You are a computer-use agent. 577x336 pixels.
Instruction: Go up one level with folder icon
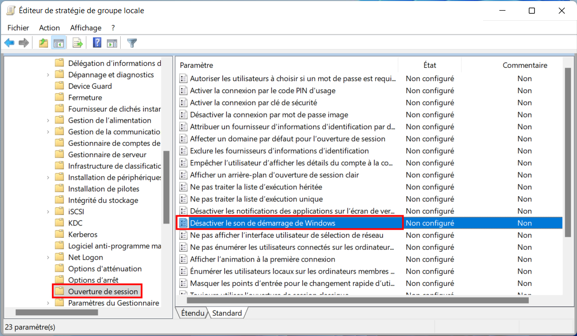[44, 43]
